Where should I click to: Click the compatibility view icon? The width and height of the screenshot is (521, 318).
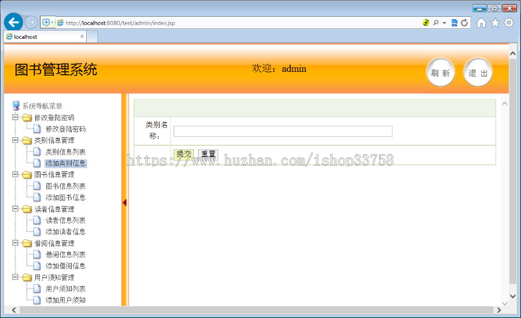[x=454, y=23]
